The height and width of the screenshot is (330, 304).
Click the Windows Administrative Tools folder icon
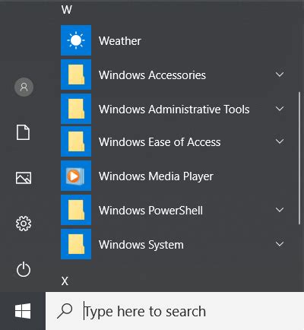tap(76, 109)
